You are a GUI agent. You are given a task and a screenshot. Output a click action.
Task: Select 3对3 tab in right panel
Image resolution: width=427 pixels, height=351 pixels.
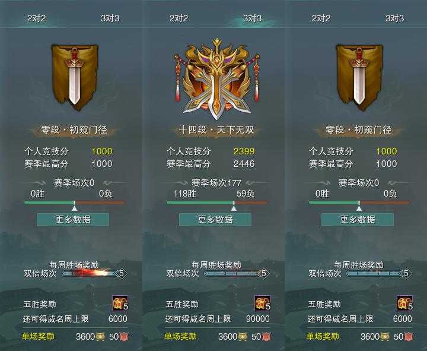point(394,18)
